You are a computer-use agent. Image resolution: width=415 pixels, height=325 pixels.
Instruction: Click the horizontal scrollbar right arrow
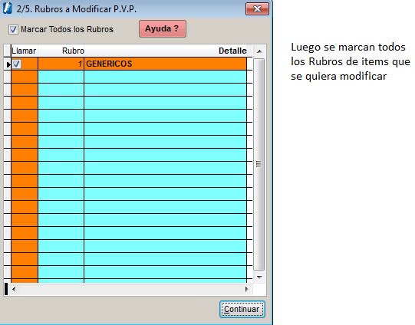tap(247, 289)
